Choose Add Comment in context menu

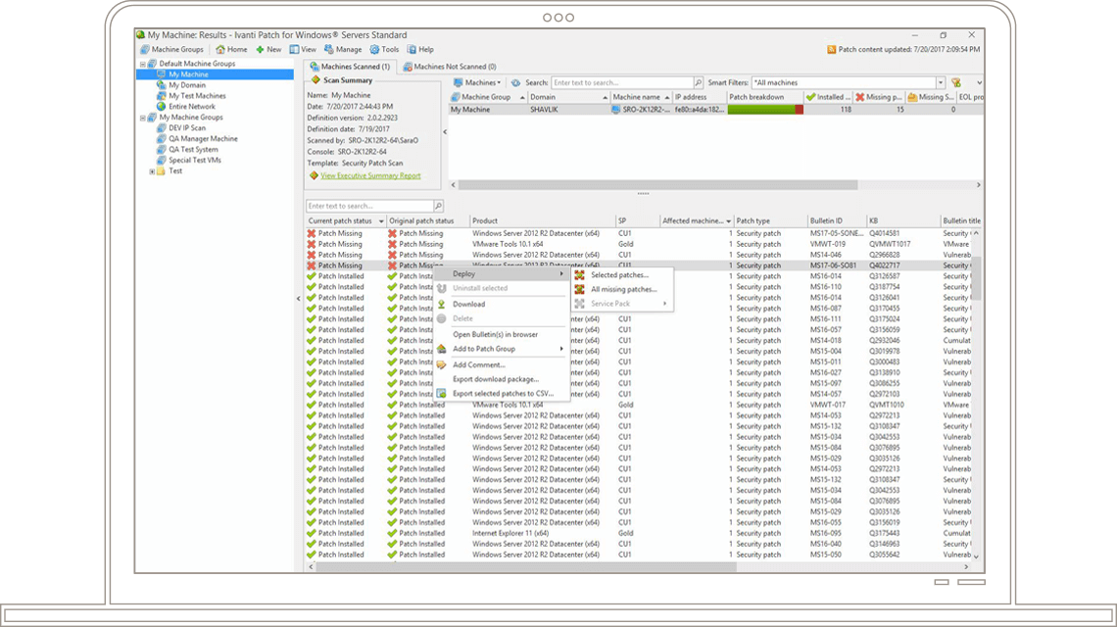click(x=503, y=364)
